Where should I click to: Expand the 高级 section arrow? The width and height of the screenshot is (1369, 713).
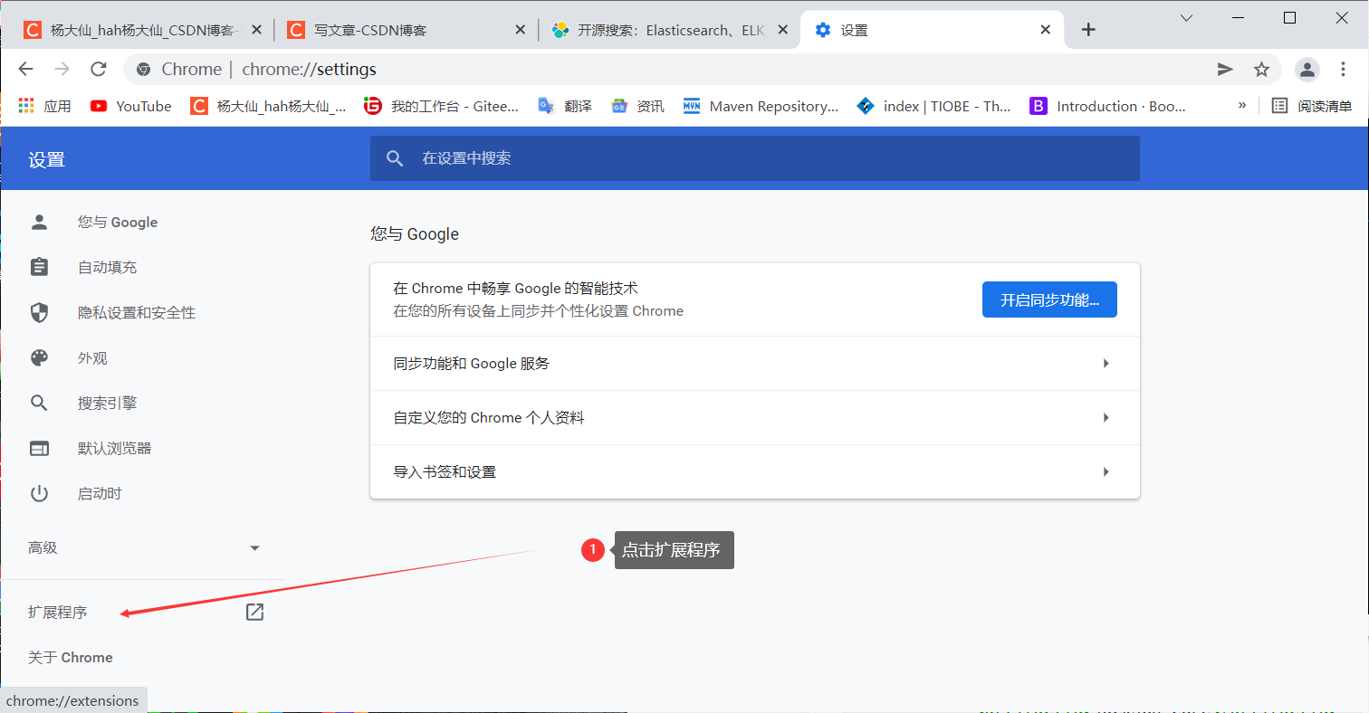pos(254,548)
